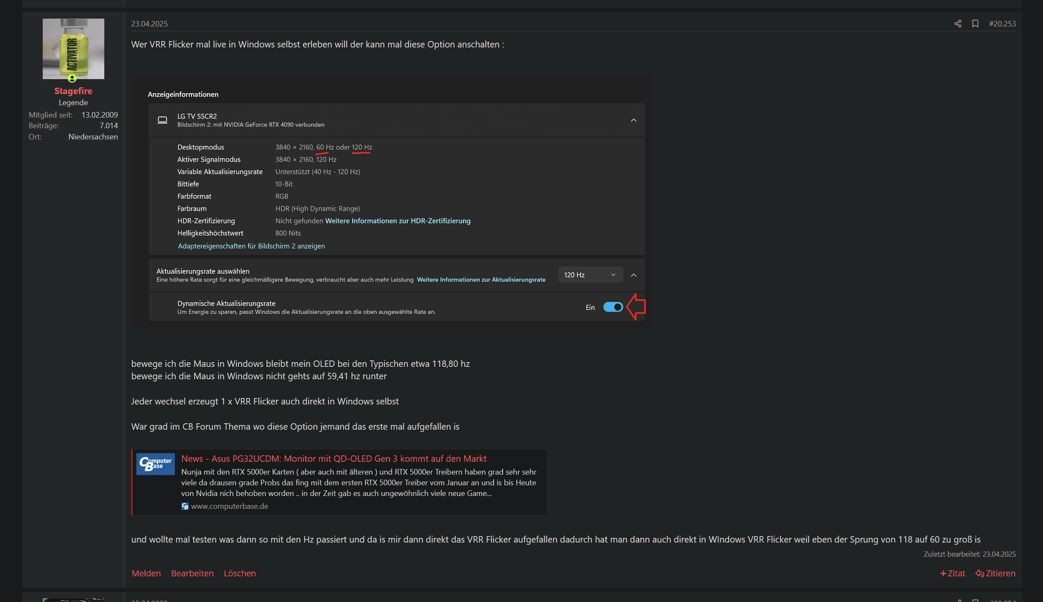
Task: Click the Farbformat value RGB
Action: (282, 196)
